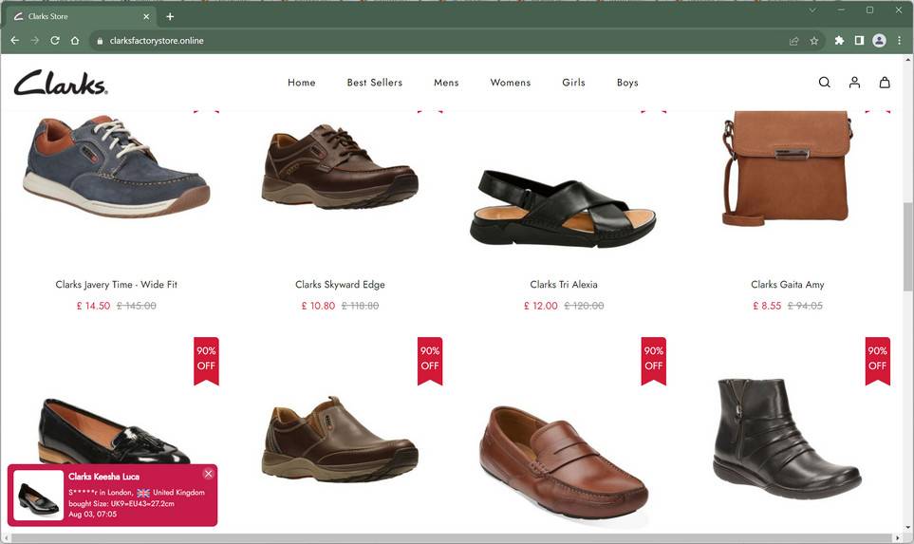Click 90% OFF badge above brown slip-on
Image resolution: width=914 pixels, height=544 pixels.
pyautogui.click(x=430, y=361)
